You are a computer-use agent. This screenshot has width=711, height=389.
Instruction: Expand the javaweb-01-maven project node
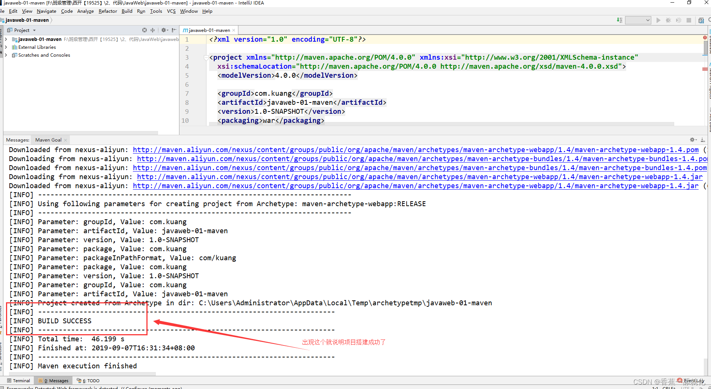pos(6,39)
